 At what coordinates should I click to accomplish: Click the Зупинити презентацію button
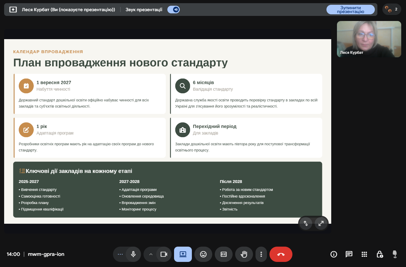pos(350,10)
